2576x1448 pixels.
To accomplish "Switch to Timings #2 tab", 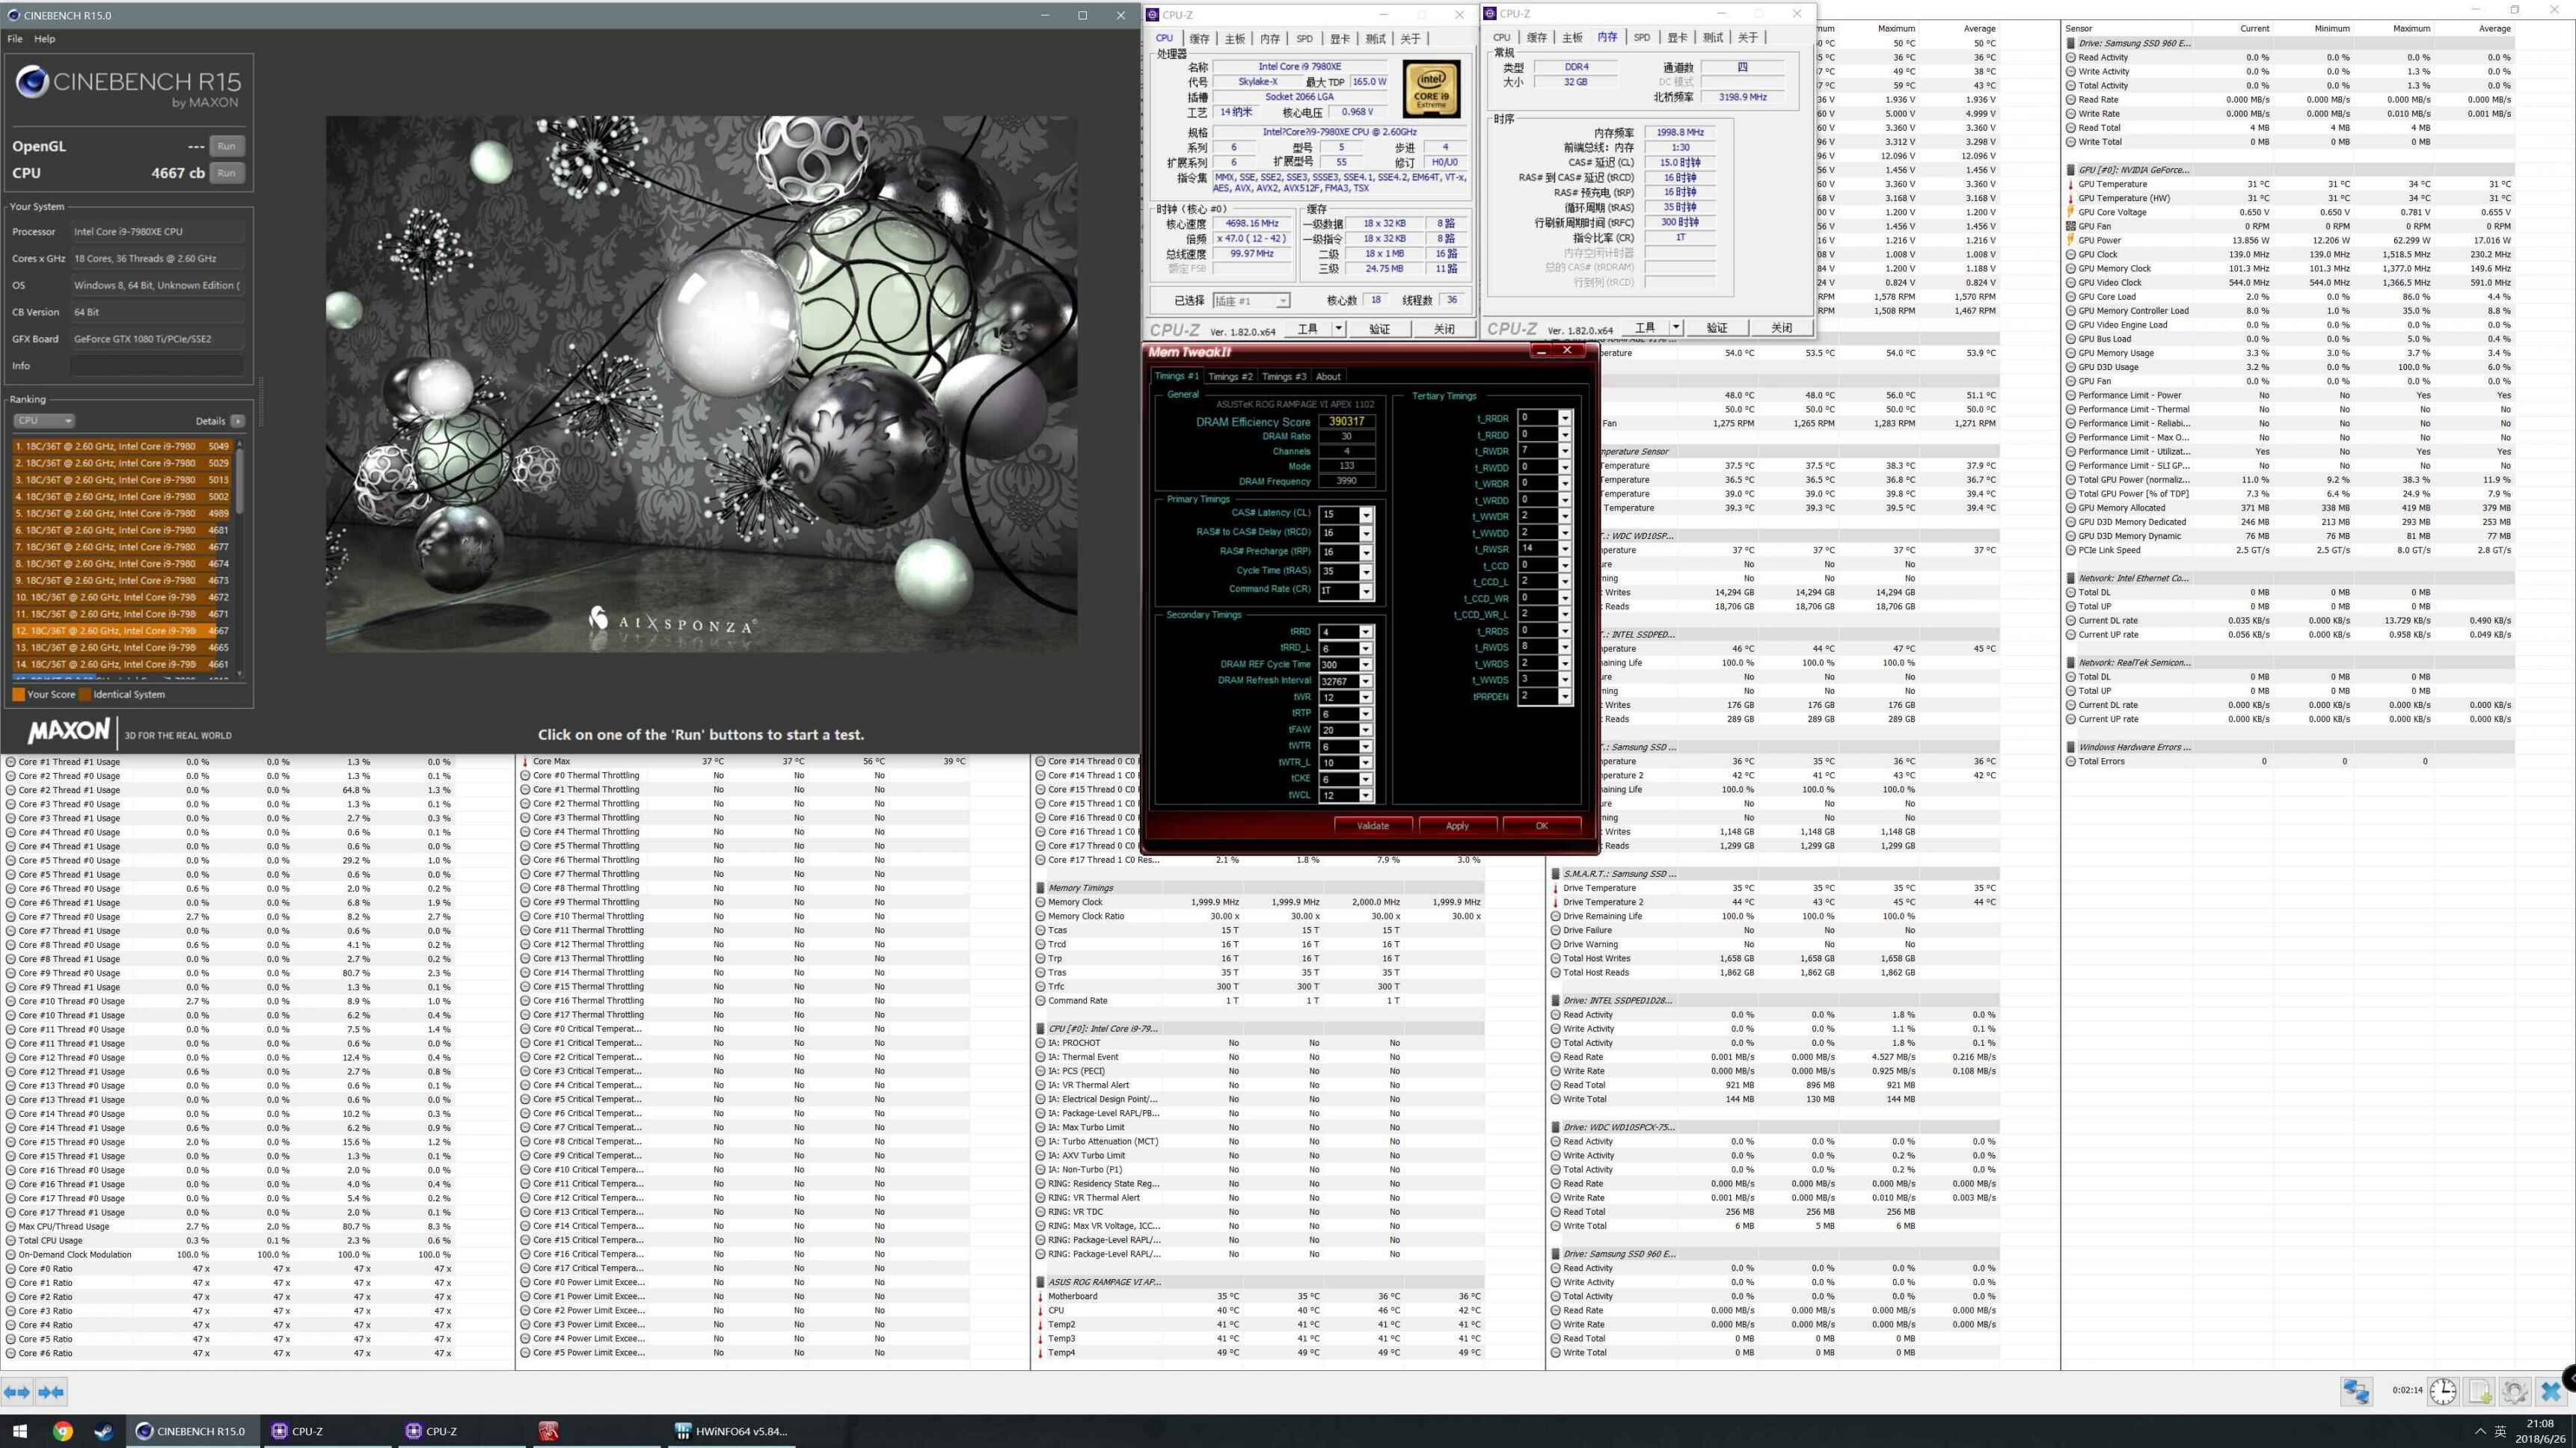I will (x=1230, y=377).
